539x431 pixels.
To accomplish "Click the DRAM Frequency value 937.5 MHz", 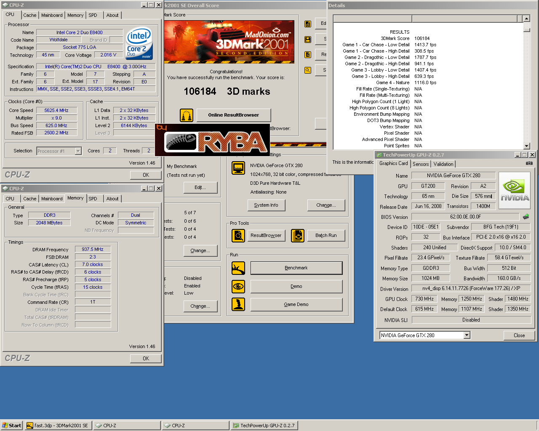I will (93, 249).
